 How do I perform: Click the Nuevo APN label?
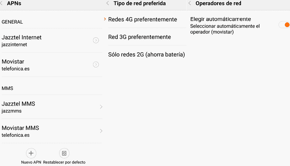click(x=31, y=162)
